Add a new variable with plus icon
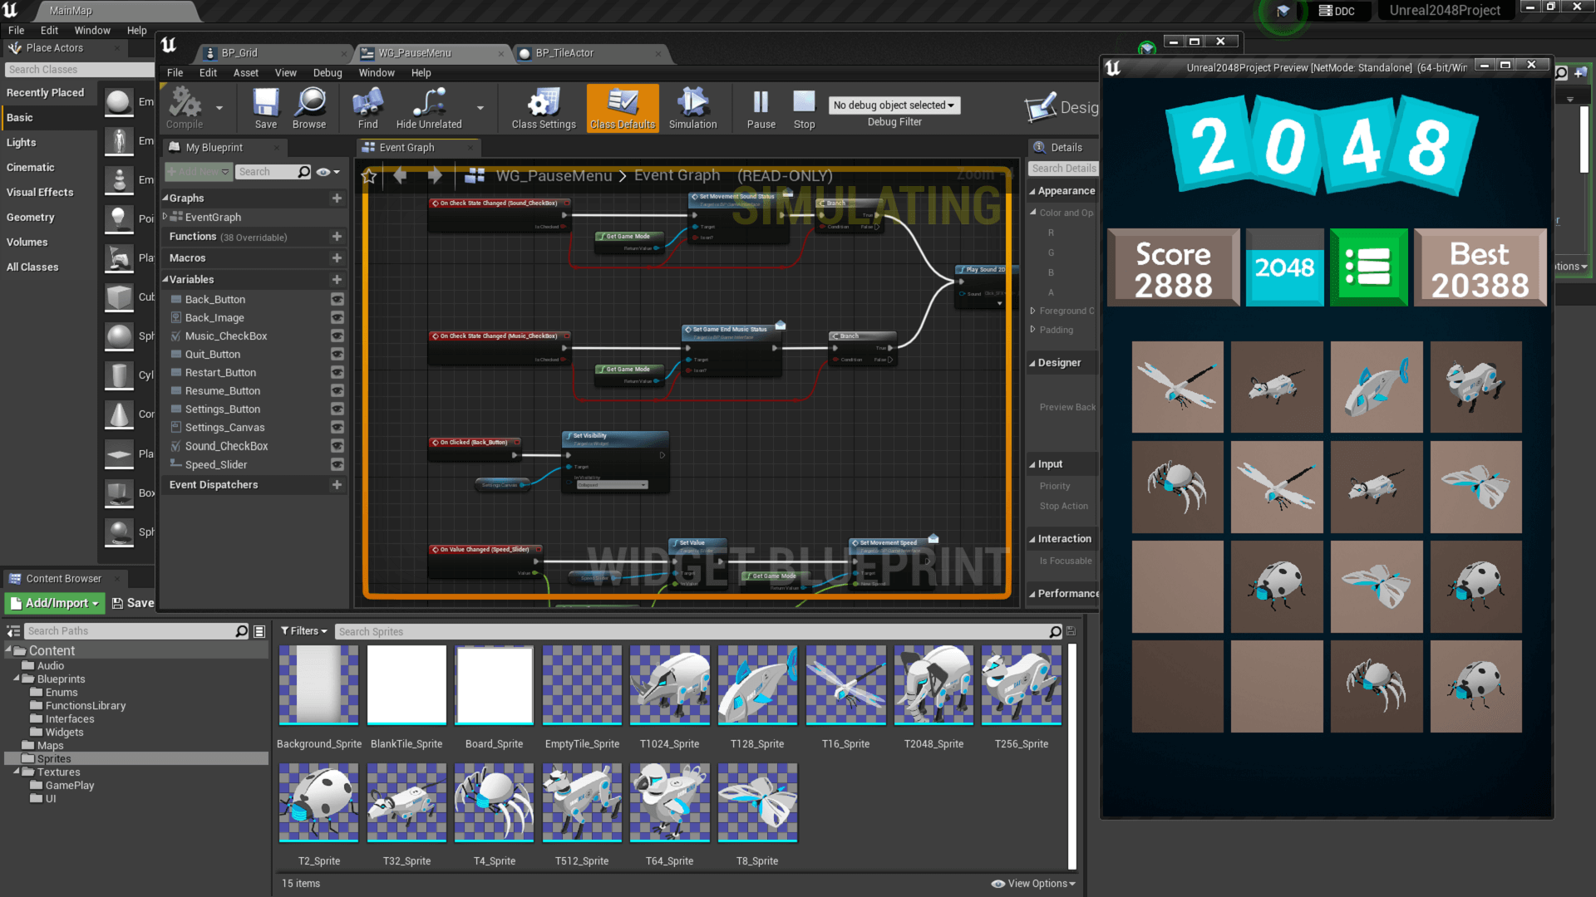 337,280
